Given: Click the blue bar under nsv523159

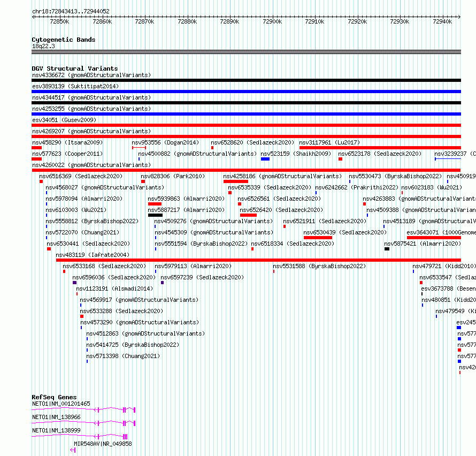Looking at the screenshot, I should (x=265, y=159).
